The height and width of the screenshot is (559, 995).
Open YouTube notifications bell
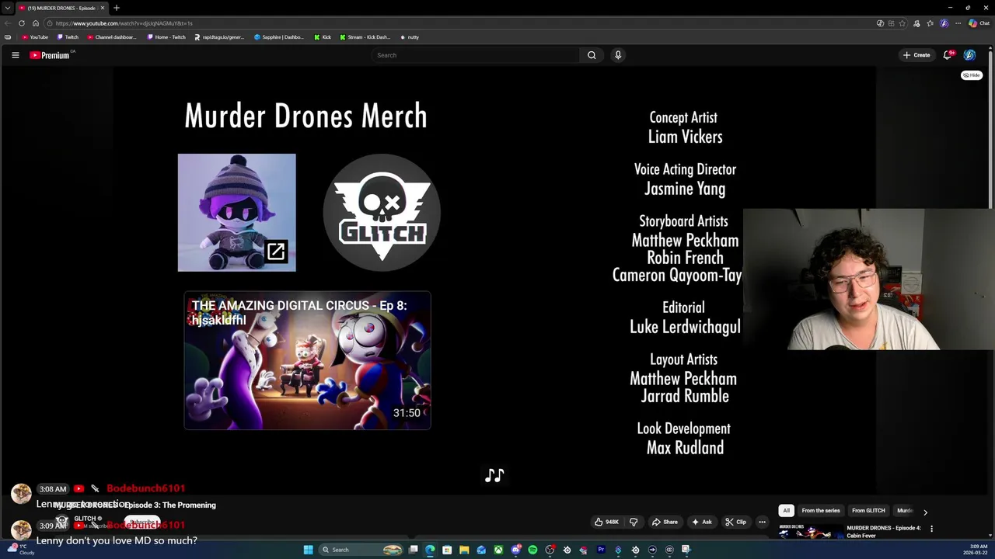pyautogui.click(x=948, y=55)
